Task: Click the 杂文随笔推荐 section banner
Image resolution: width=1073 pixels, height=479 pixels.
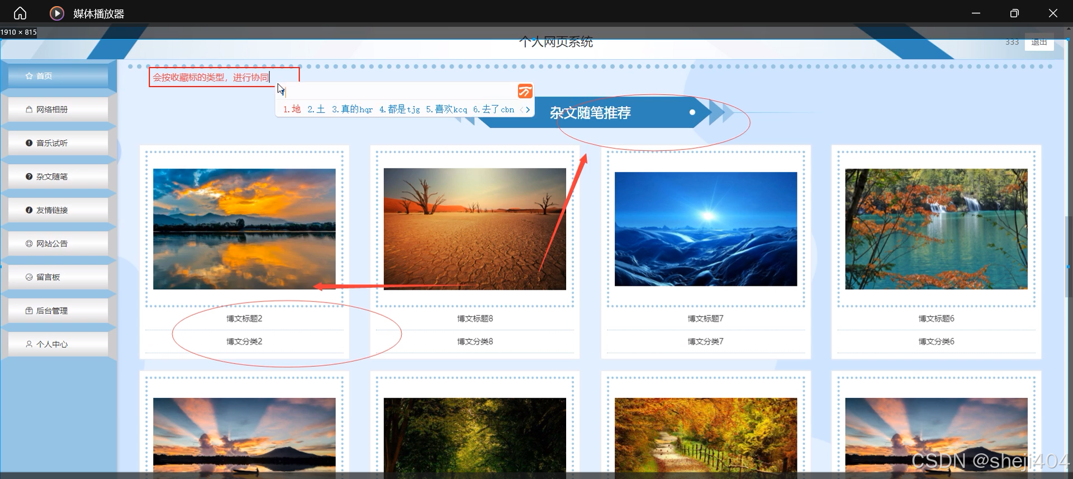Action: (x=591, y=113)
